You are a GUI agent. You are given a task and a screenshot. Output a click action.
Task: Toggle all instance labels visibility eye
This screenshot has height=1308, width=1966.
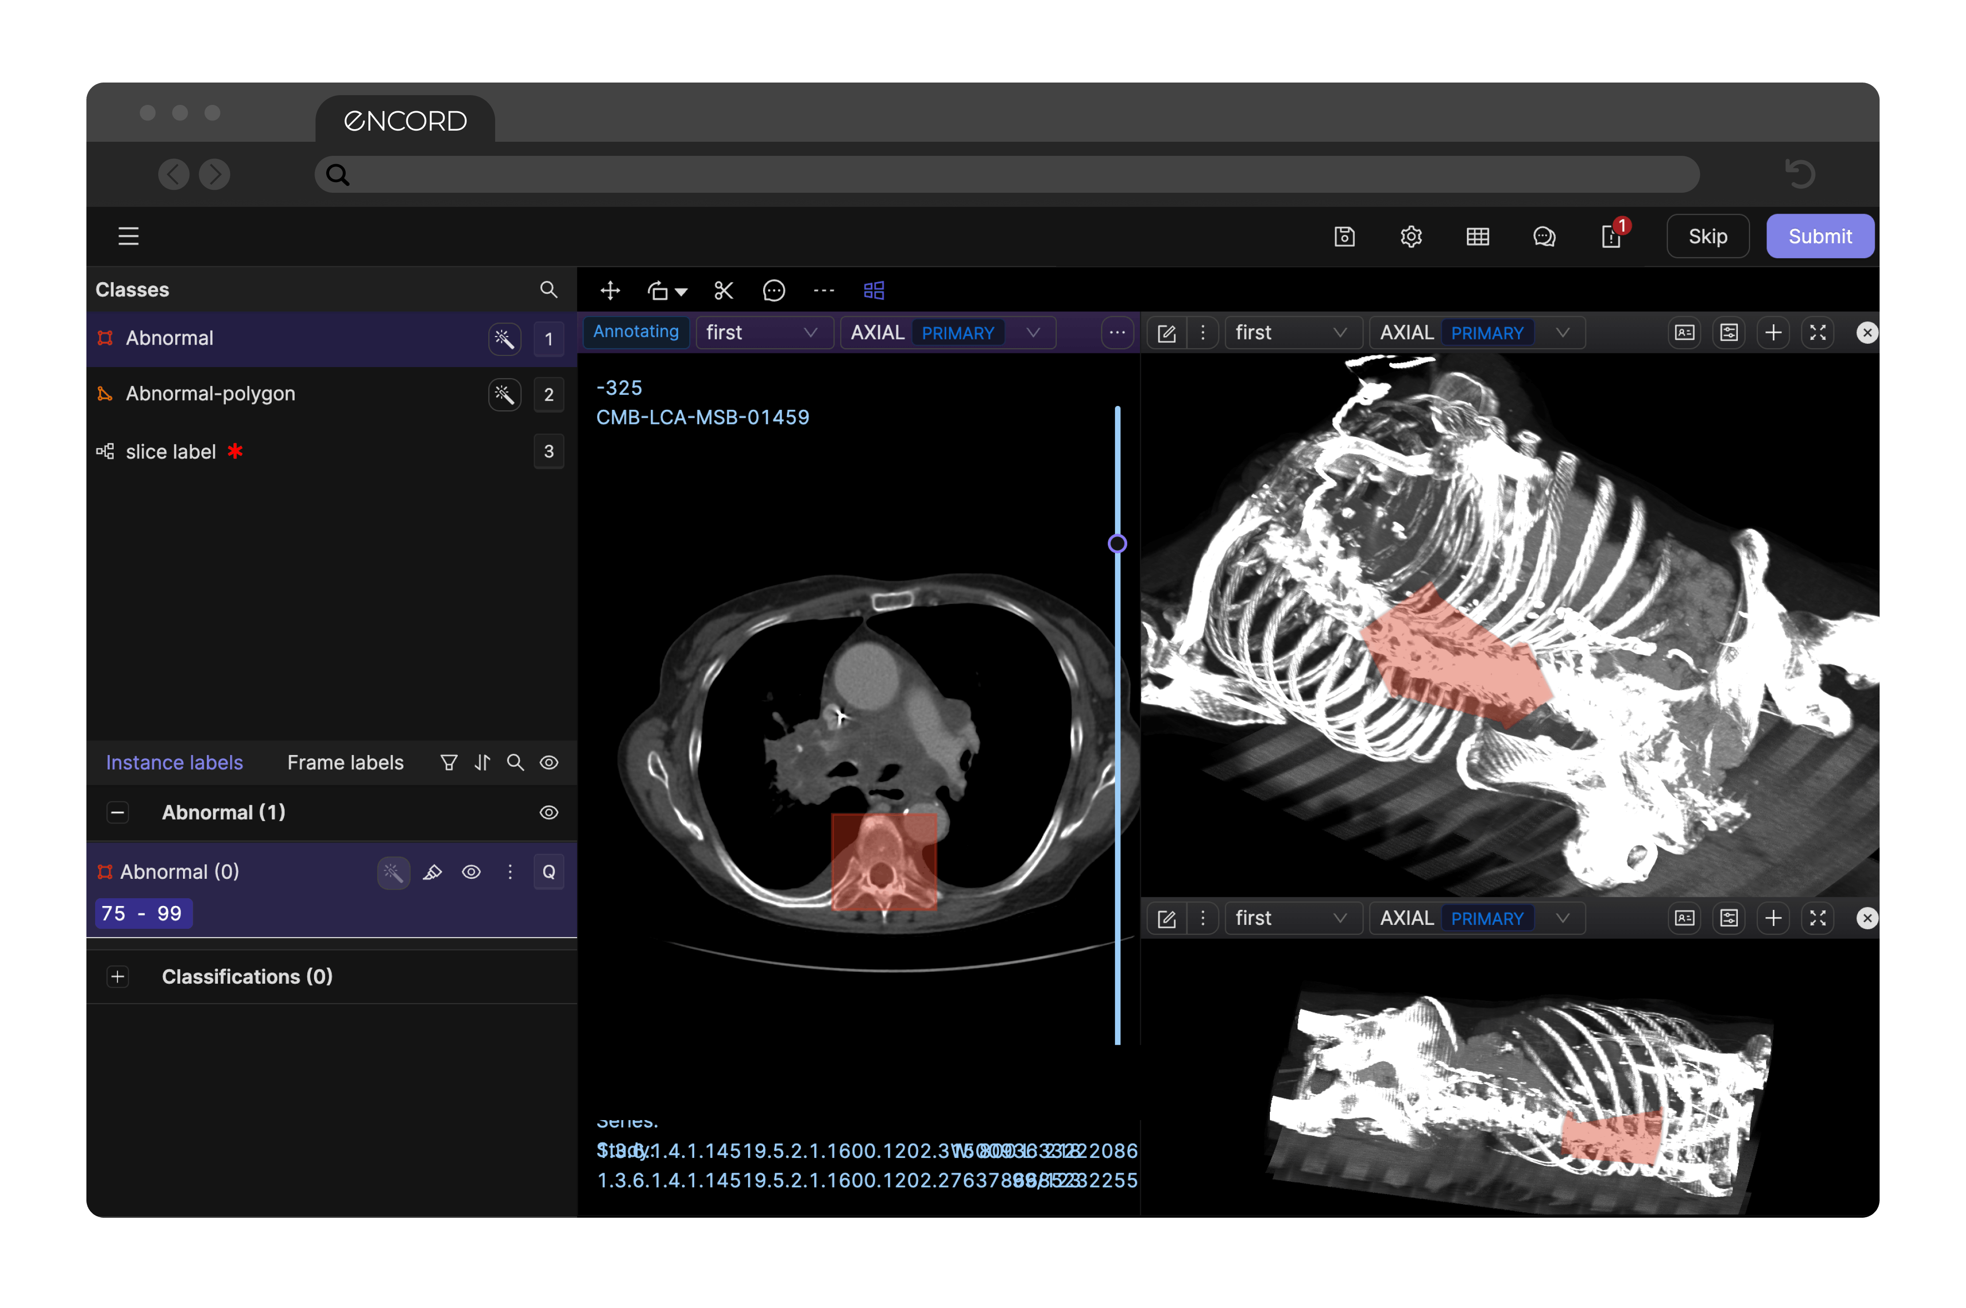pos(548,762)
